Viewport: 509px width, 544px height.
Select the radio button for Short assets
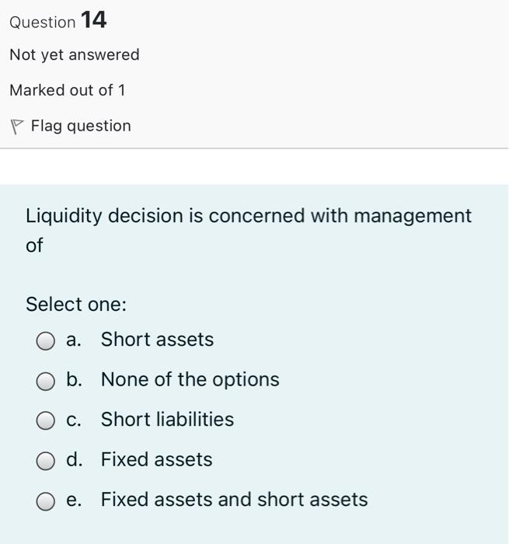47,341
